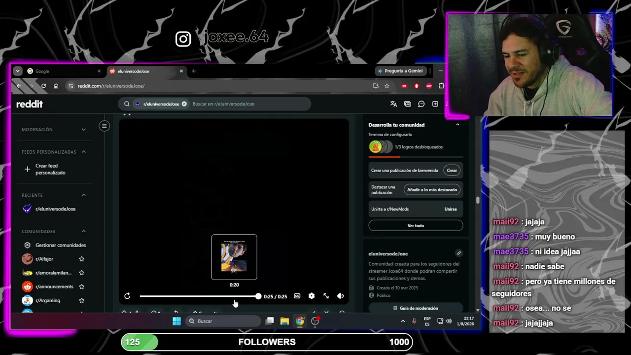The image size is (631, 355).
Task: Click the taskbar Buscar search box
Action: tap(224, 321)
